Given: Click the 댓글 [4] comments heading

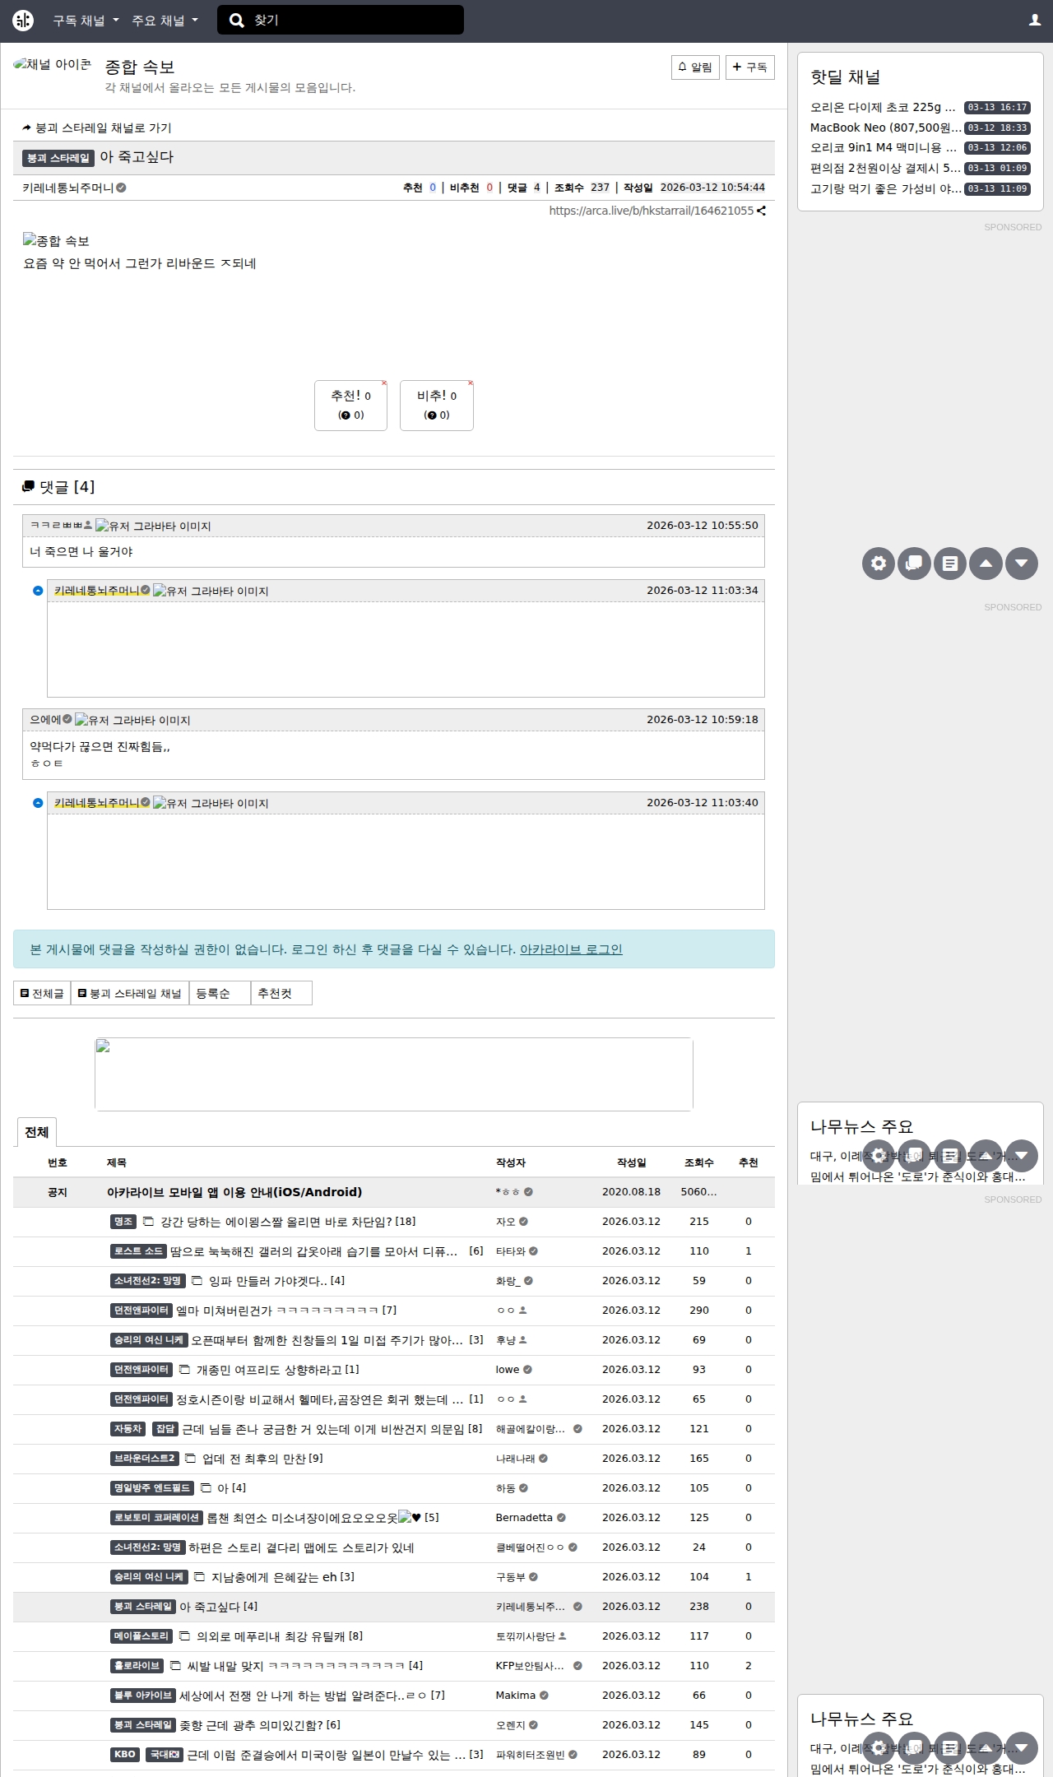Looking at the screenshot, I should point(58,487).
